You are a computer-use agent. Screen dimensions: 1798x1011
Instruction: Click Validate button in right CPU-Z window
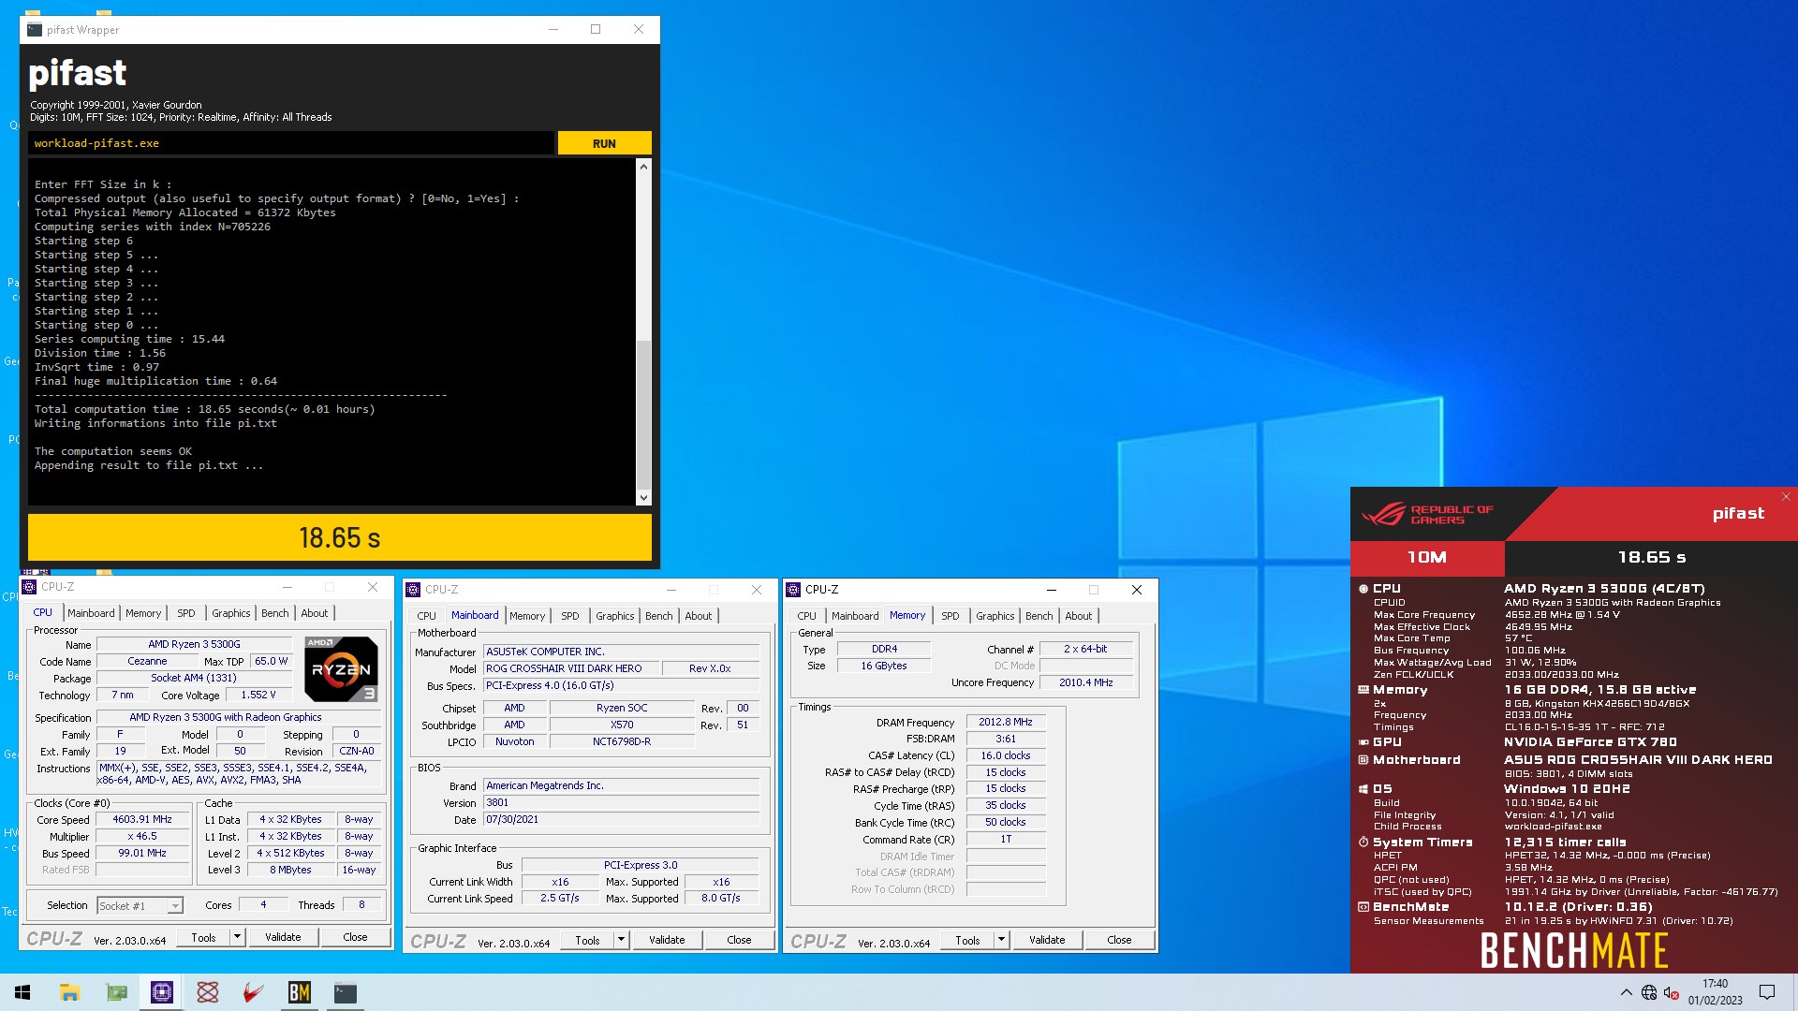1047,940
